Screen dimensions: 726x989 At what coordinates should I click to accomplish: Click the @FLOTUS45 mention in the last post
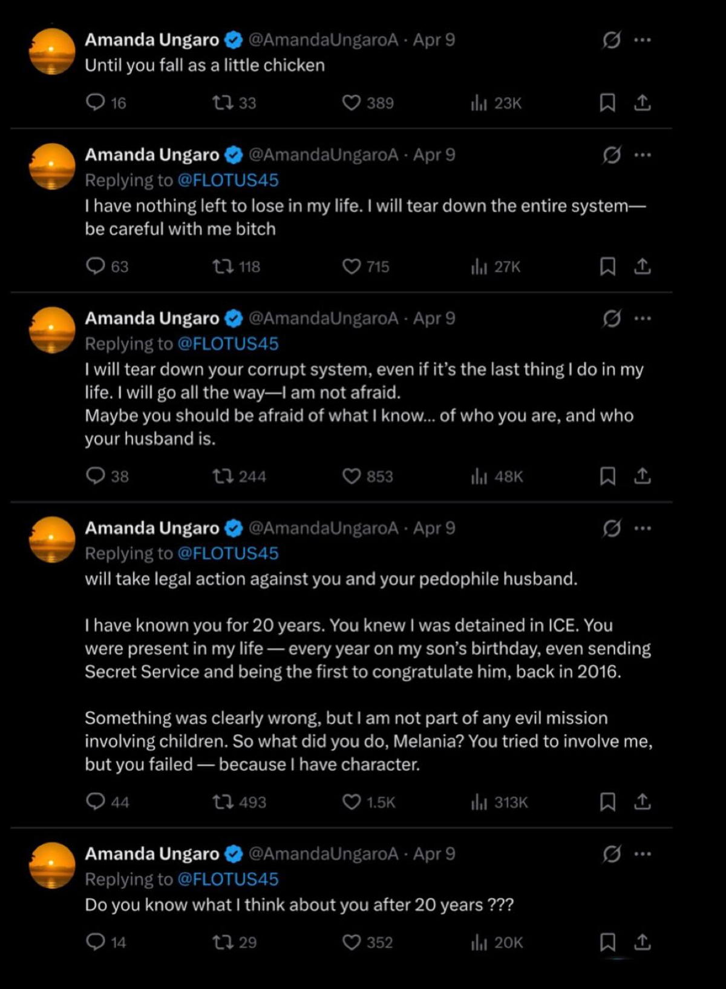click(x=227, y=879)
